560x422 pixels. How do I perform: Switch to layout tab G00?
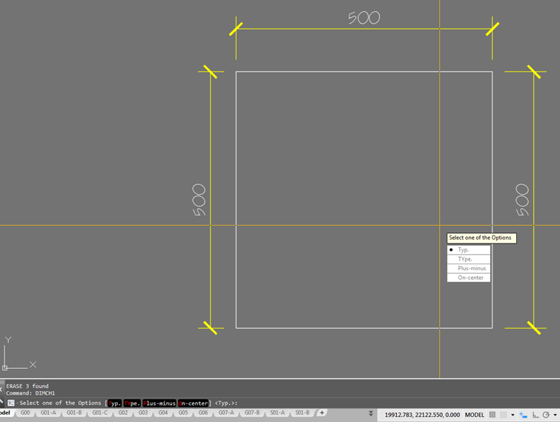click(x=25, y=412)
